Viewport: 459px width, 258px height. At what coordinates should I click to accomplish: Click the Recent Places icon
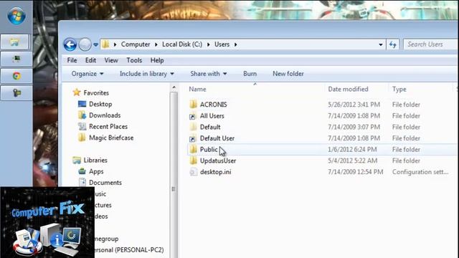coord(82,126)
